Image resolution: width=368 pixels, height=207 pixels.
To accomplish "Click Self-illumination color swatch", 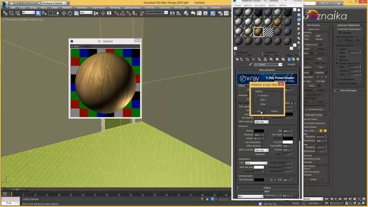I will 259,180.
